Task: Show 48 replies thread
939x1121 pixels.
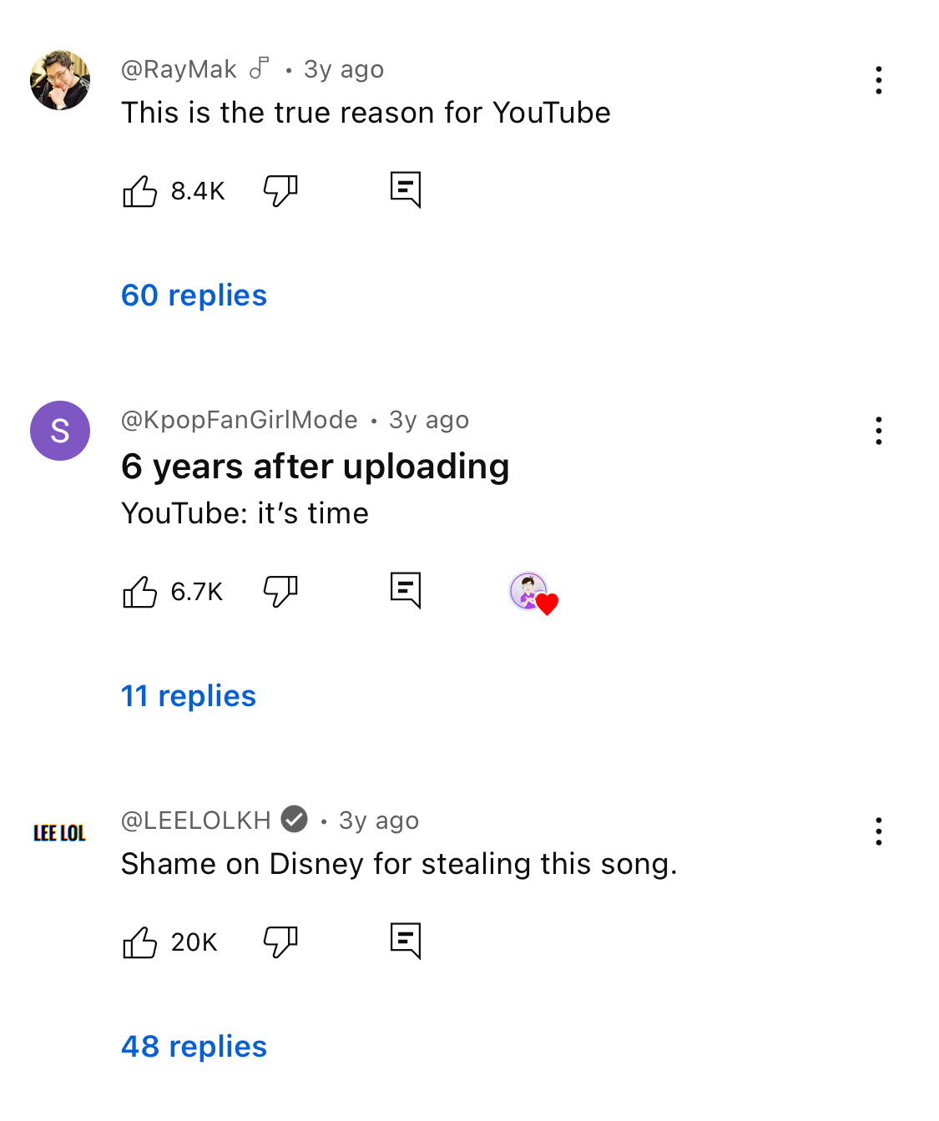Action: pyautogui.click(x=194, y=1047)
